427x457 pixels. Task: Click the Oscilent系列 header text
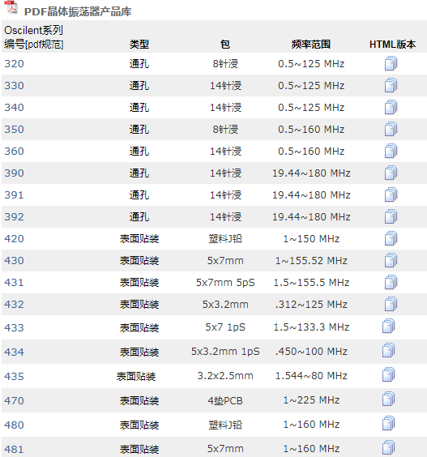click(33, 30)
